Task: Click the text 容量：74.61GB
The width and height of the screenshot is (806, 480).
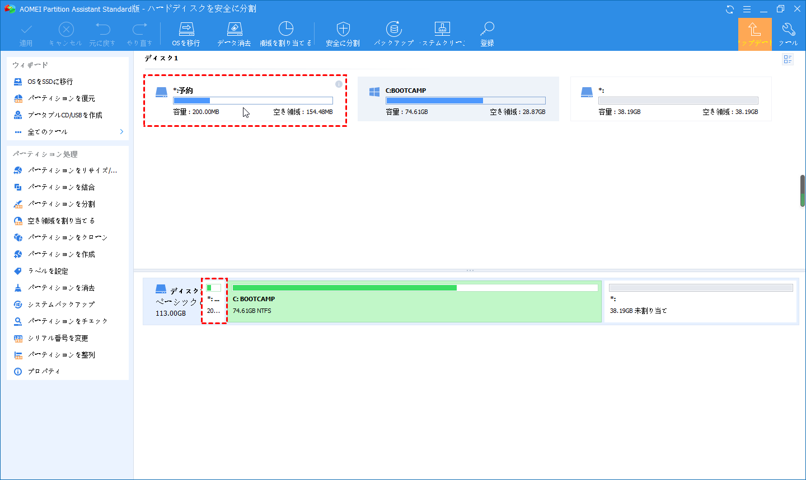Action: coord(407,112)
